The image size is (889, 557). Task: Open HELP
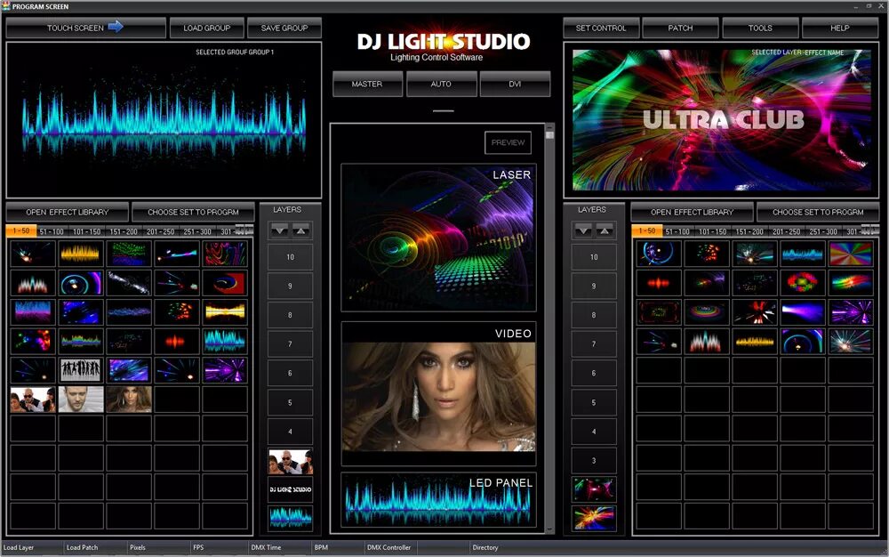coord(840,28)
